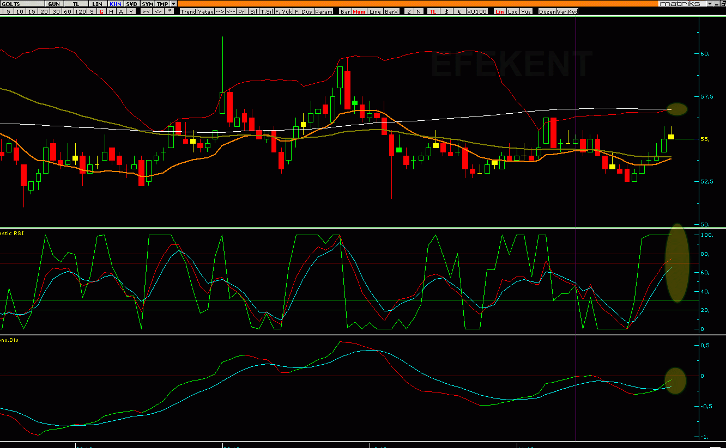Image resolution: width=726 pixels, height=448 pixels.
Task: Click the right arrow '-->' drawing tool
Action: point(220,11)
